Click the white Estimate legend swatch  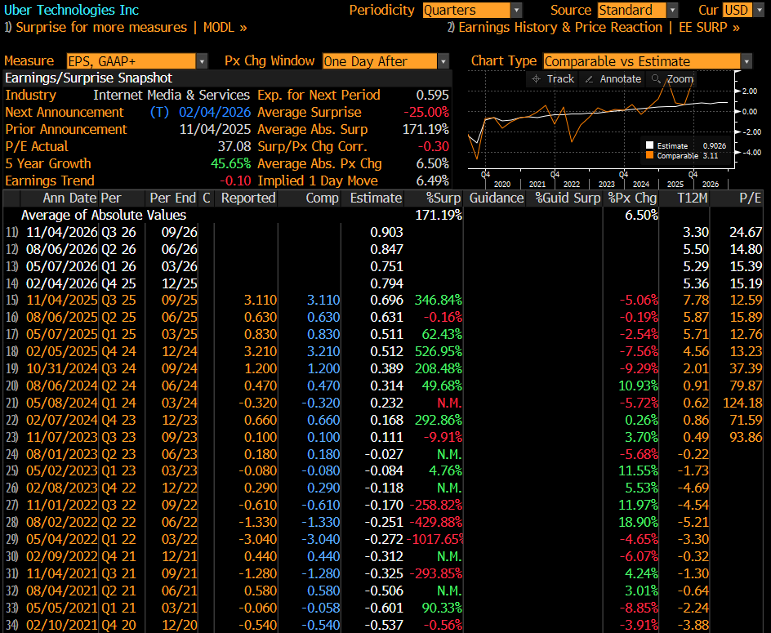point(650,145)
